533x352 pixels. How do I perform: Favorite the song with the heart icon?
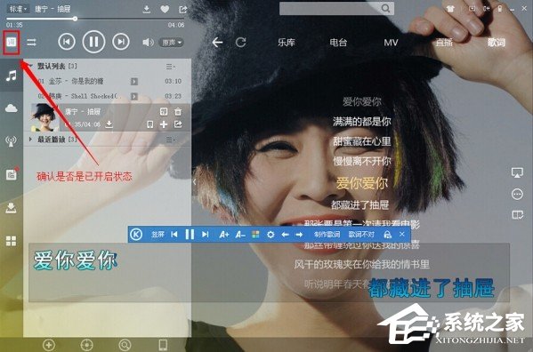[165, 9]
